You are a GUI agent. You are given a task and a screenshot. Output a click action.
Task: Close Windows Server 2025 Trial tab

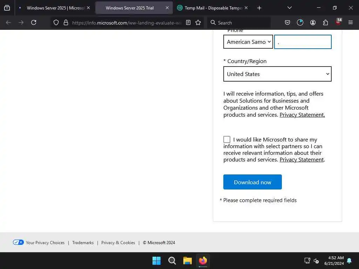click(167, 8)
